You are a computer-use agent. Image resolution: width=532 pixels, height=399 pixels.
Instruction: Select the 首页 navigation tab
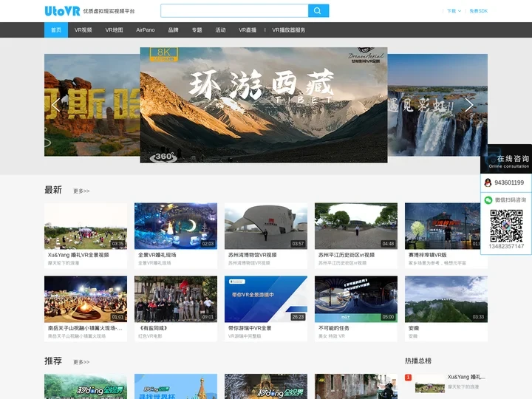(x=56, y=30)
